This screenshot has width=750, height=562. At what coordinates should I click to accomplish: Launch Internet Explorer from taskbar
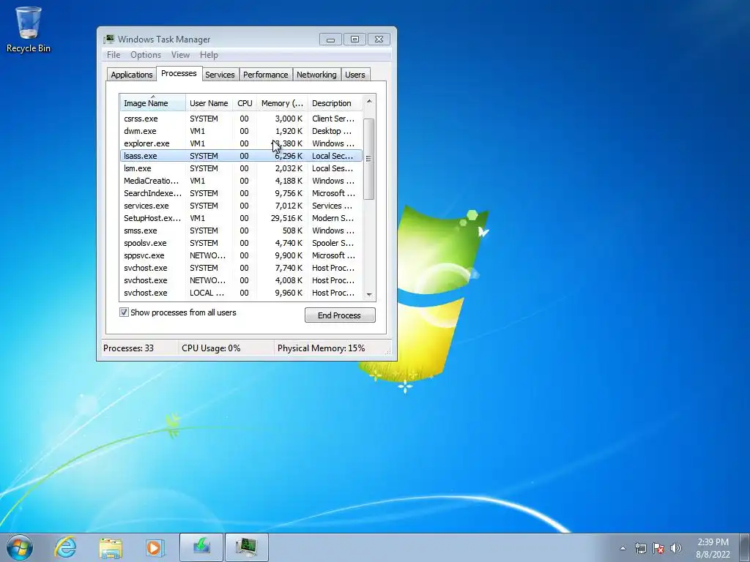tap(65, 547)
